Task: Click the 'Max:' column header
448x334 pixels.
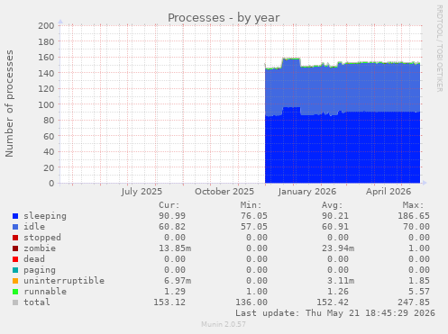Action: point(414,205)
